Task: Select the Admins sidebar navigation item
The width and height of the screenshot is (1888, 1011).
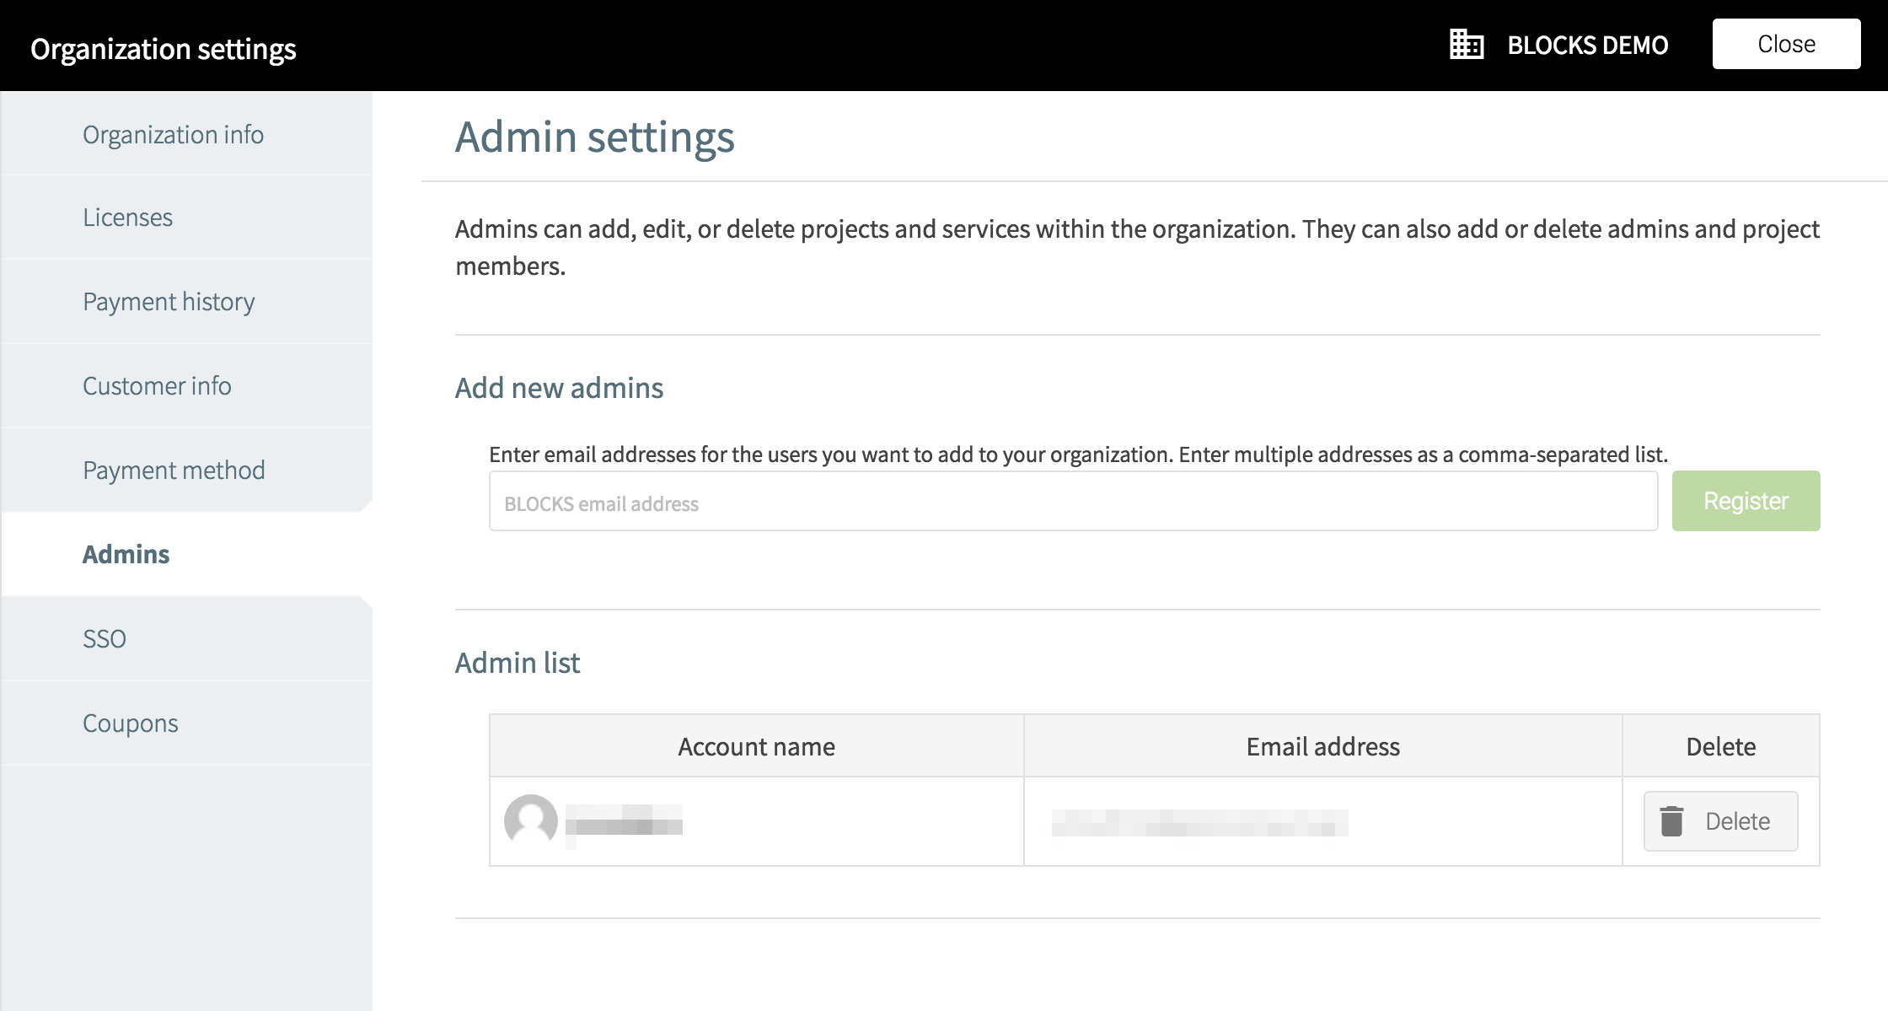Action: coord(186,554)
